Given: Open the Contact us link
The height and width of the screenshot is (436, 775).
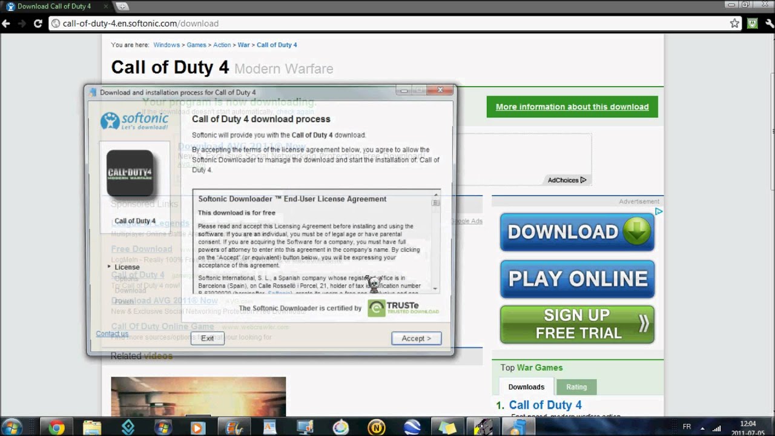Looking at the screenshot, I should [x=112, y=334].
